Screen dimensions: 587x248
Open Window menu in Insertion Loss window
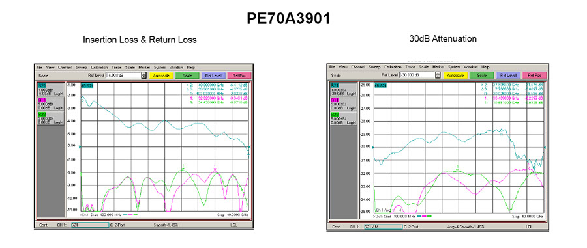click(176, 68)
